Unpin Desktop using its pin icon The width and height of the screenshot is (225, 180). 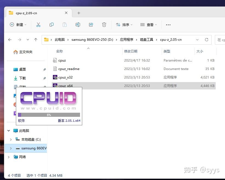45,69
